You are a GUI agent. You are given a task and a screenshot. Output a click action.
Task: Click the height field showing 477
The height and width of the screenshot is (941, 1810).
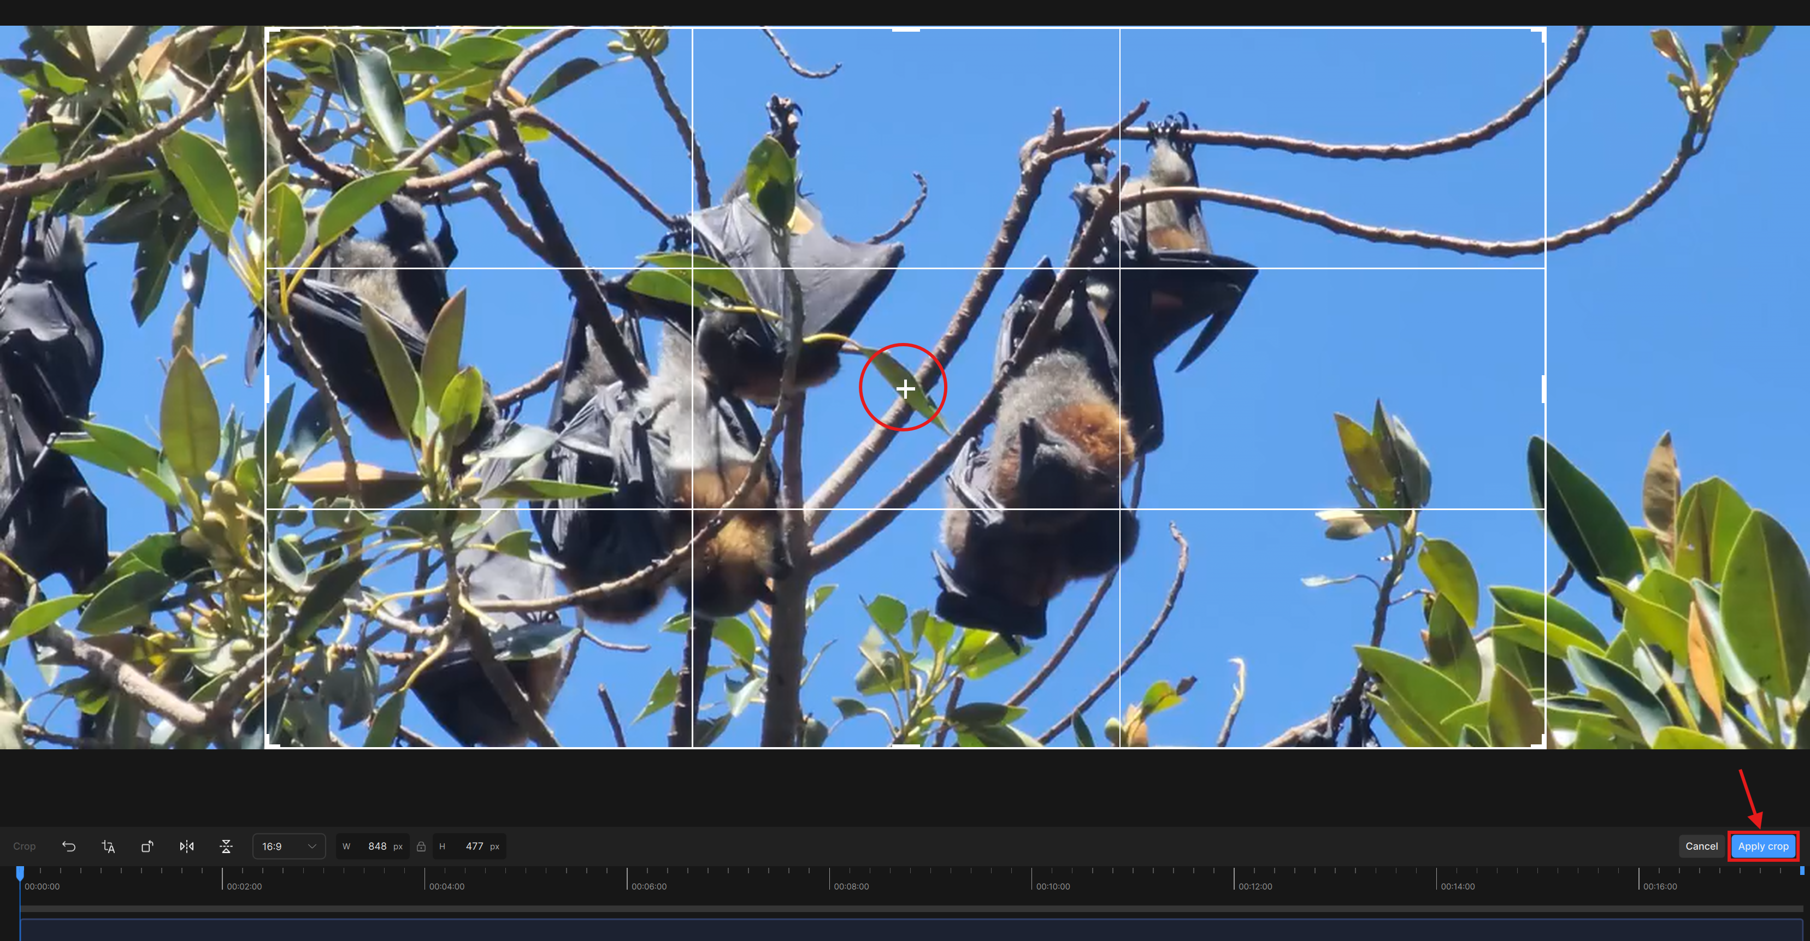click(x=474, y=846)
